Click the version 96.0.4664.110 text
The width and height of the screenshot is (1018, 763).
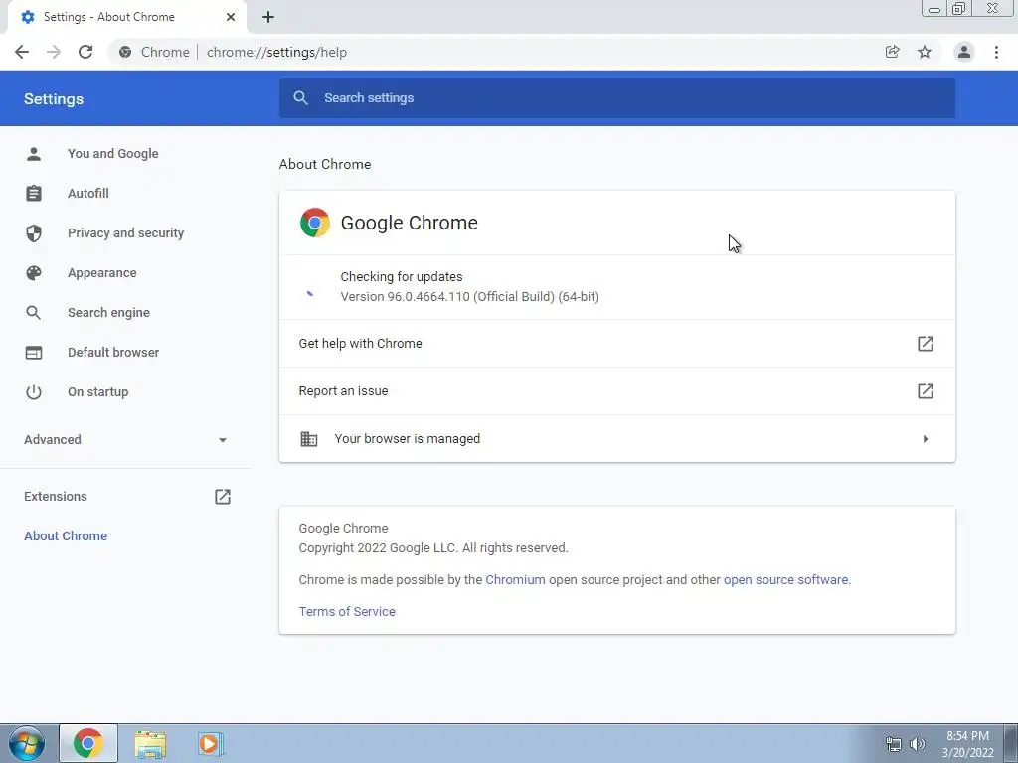(x=469, y=296)
